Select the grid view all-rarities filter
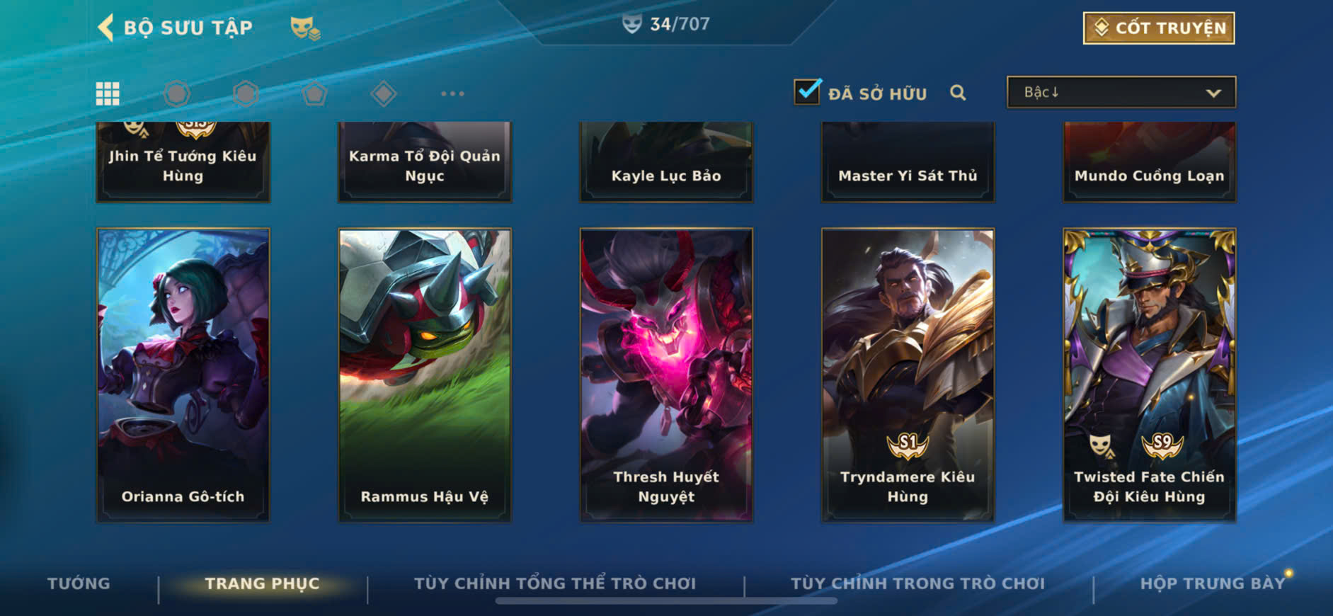Screen dimensions: 1333x616 click(x=108, y=93)
